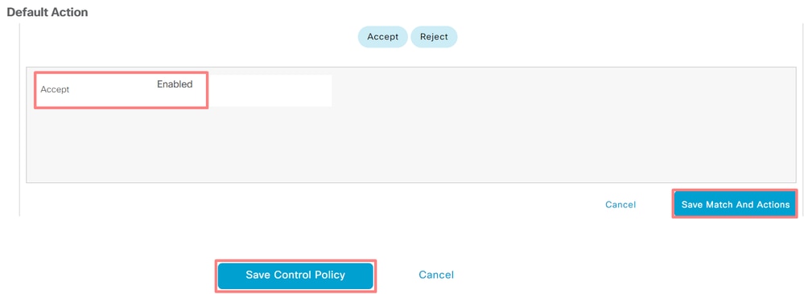Cancel next to Save Control Policy
The width and height of the screenshot is (804, 294).
pyautogui.click(x=436, y=275)
